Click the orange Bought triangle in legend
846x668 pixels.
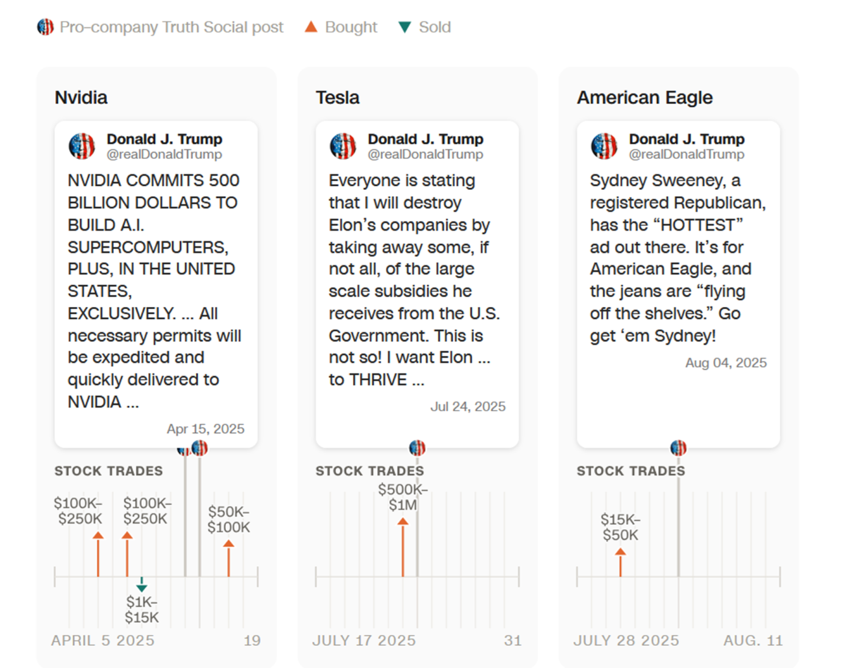pyautogui.click(x=311, y=26)
